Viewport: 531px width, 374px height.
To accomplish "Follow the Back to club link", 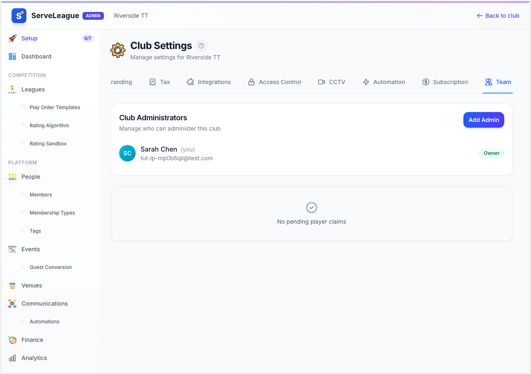I will tap(498, 16).
